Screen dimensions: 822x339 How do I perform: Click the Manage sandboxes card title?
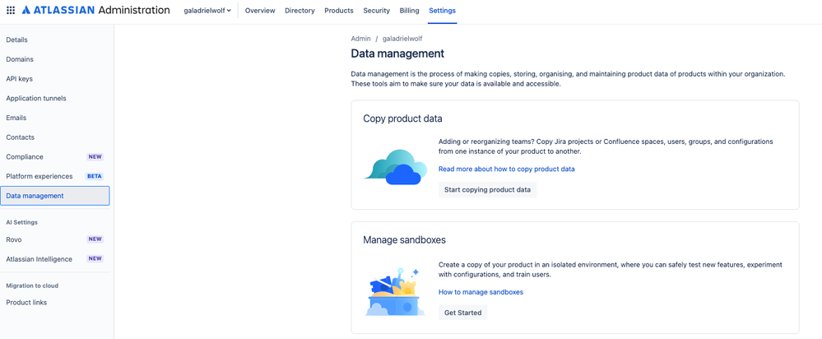pos(404,240)
